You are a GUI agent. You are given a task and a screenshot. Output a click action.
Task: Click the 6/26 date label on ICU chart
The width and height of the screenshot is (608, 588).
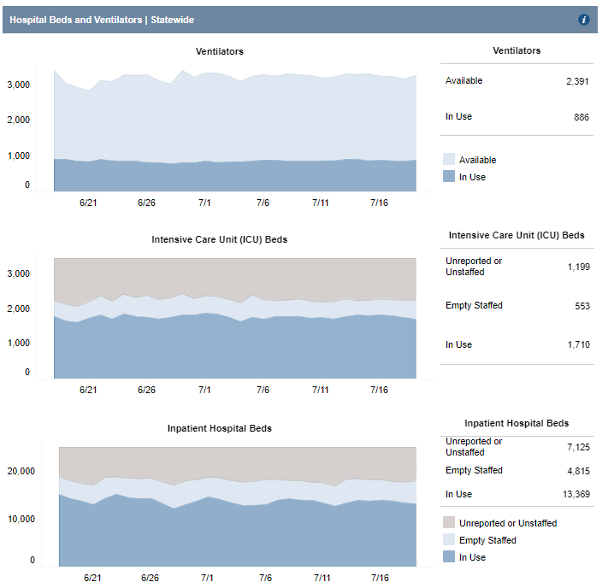click(146, 390)
